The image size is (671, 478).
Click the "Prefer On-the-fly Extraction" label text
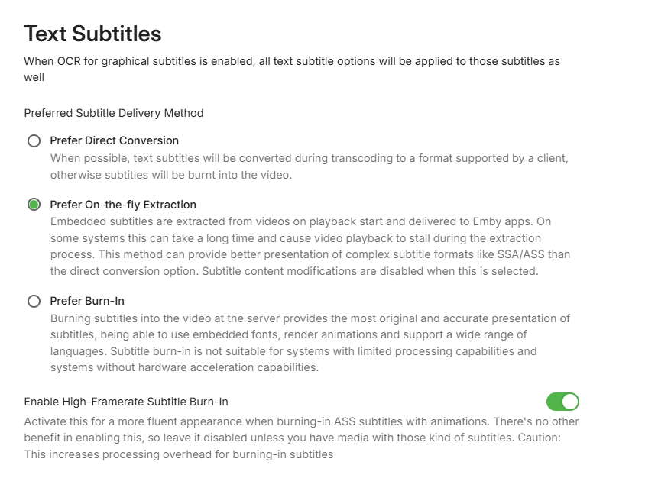(x=123, y=205)
